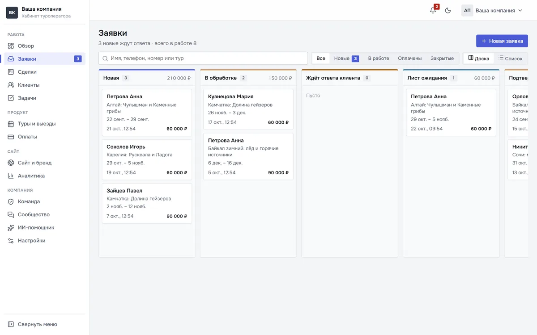Click the Клиенты people icon
Viewport: 537px width, 335px height.
point(11,85)
